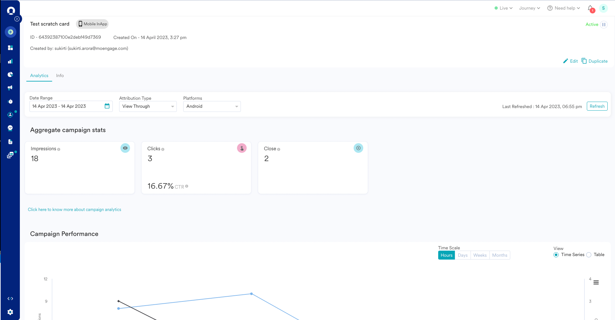The height and width of the screenshot is (320, 615).
Task: Pause the active campaign toggle
Action: (x=604, y=25)
